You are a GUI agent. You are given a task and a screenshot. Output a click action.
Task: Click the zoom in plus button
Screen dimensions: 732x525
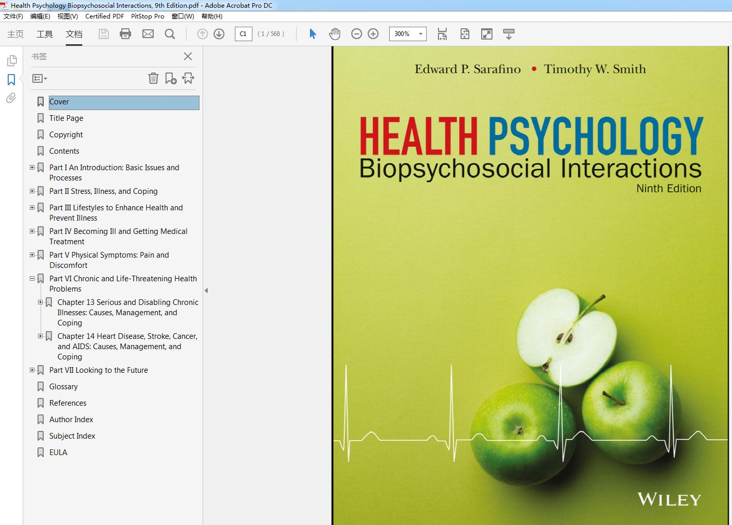point(373,34)
